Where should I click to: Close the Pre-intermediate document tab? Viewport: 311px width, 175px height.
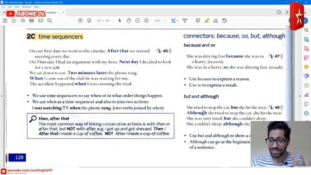pyautogui.click(x=64, y=12)
